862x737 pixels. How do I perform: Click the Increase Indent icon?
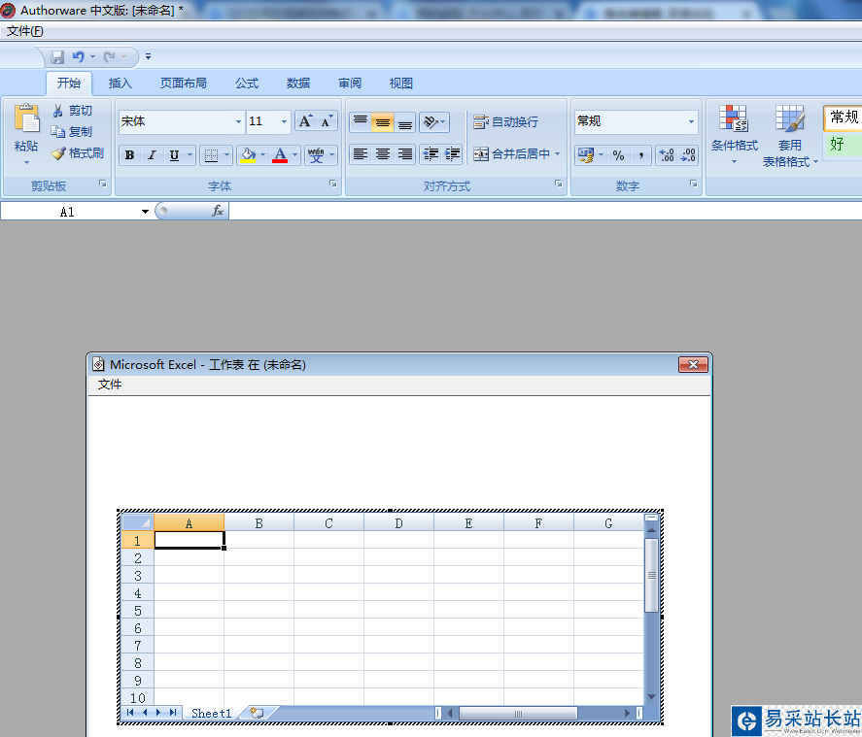point(452,154)
